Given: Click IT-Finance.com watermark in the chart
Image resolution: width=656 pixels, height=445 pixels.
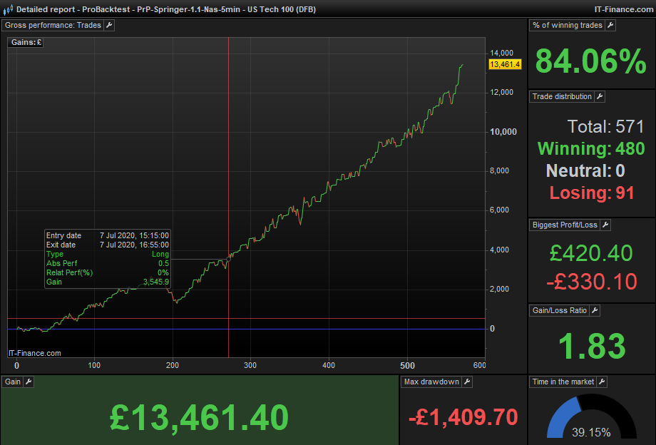Looking at the screenshot, I should point(34,353).
